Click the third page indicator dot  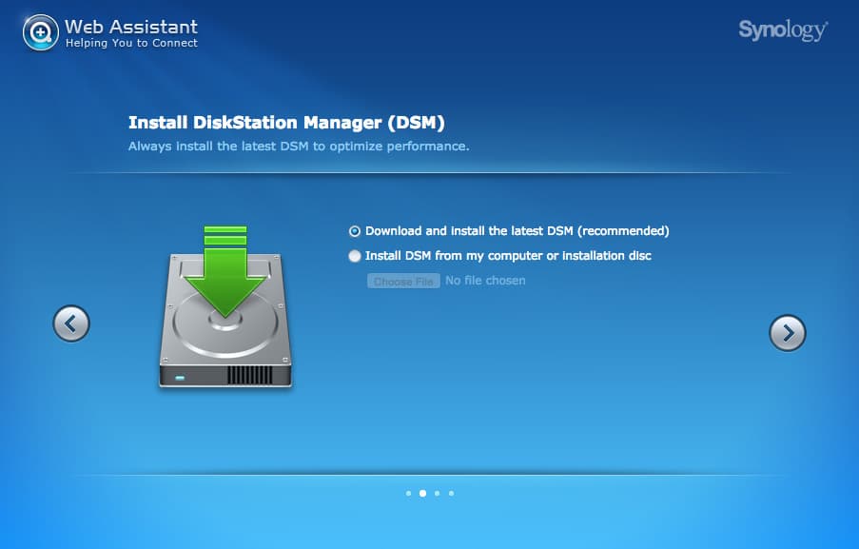[x=437, y=493]
